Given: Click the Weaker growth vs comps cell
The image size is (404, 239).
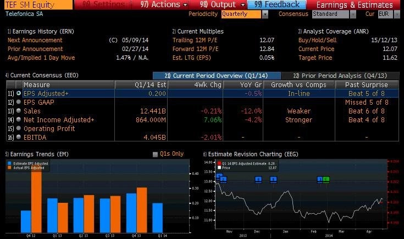Looking at the screenshot, I should tap(299, 111).
